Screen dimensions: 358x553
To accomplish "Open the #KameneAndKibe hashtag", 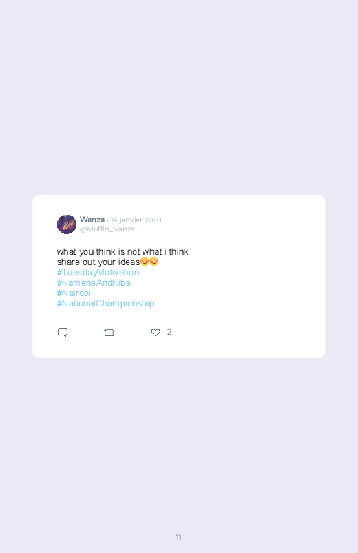I will 94,282.
